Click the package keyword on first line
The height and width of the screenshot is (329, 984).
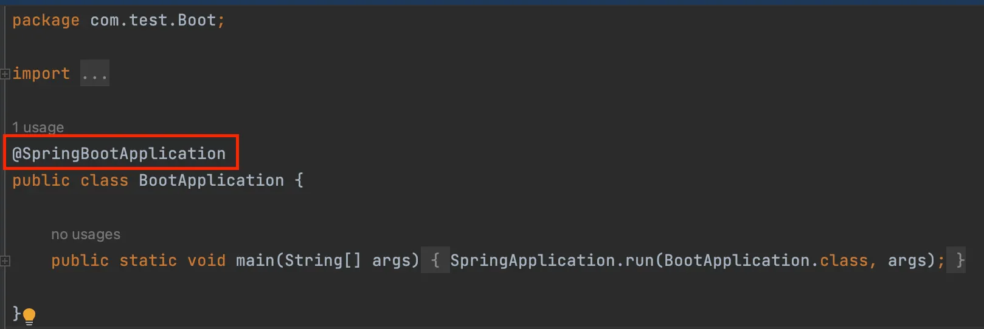pyautogui.click(x=46, y=21)
